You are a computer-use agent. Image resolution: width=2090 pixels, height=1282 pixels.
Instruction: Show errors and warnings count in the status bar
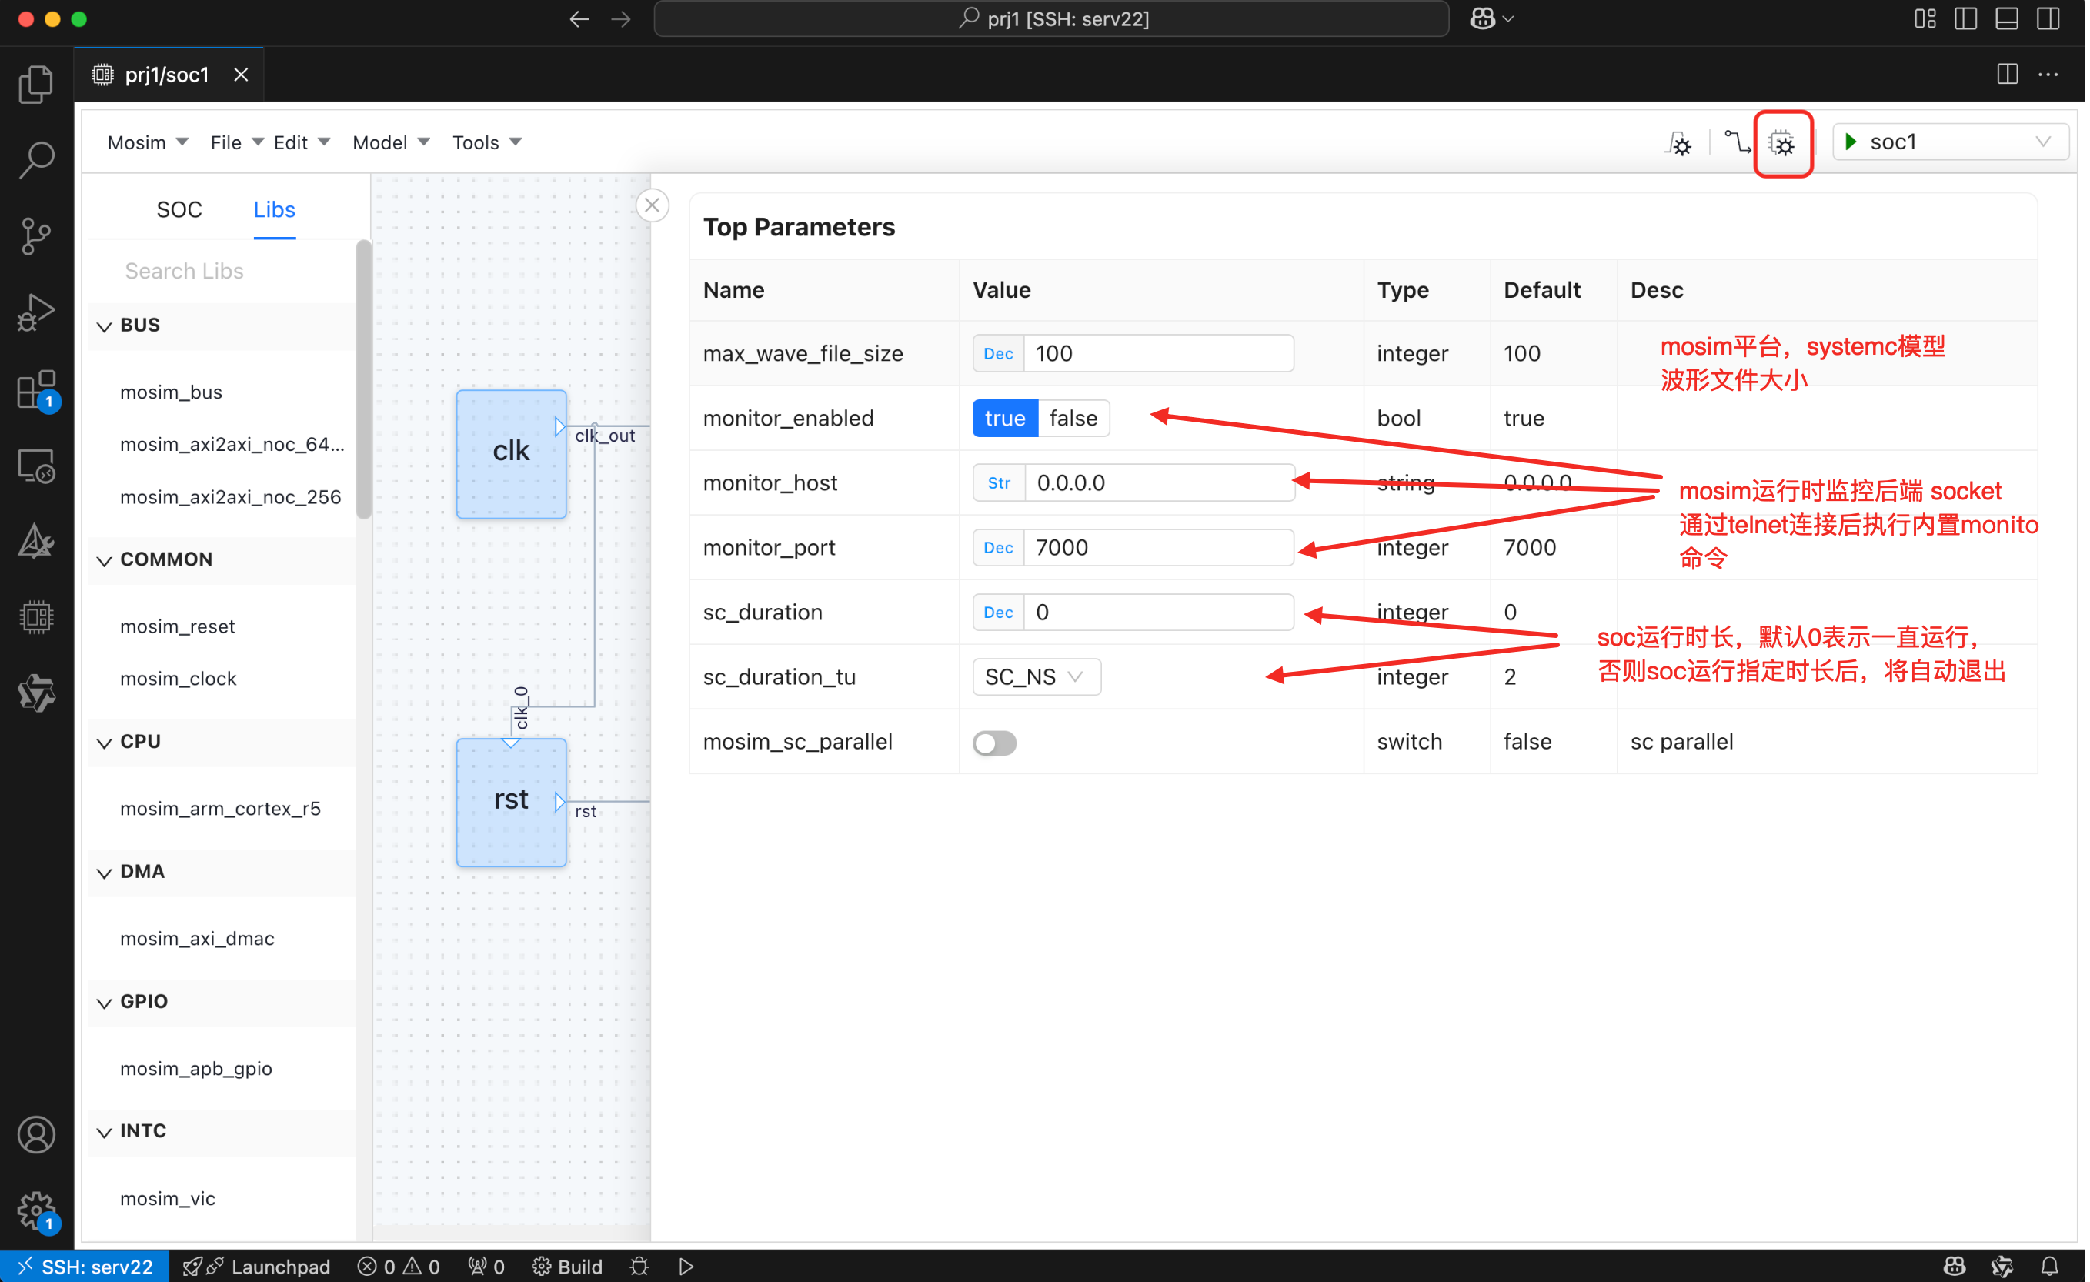tap(399, 1266)
